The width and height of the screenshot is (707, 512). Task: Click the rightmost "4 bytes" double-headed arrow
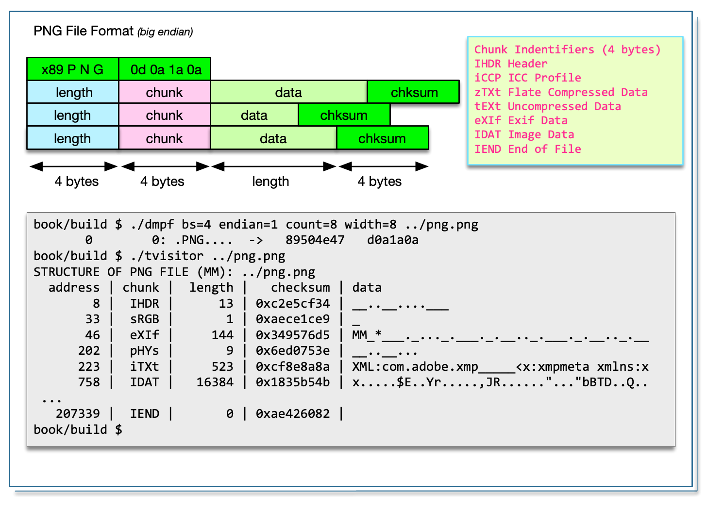click(x=383, y=166)
